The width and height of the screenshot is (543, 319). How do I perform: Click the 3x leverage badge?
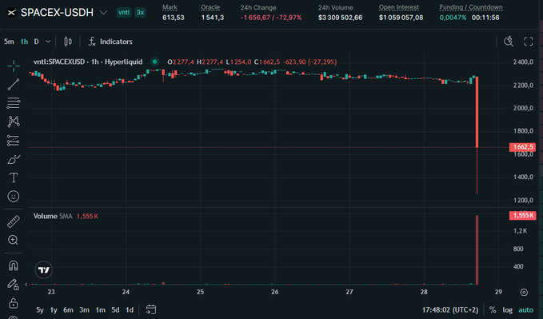140,13
